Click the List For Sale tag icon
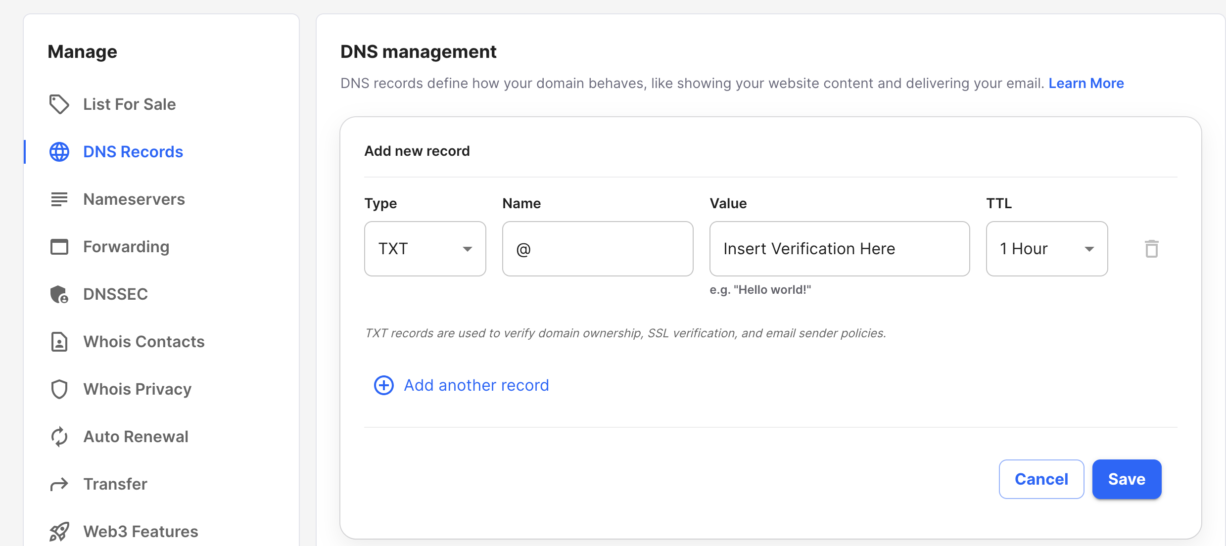The width and height of the screenshot is (1226, 546). coord(59,104)
